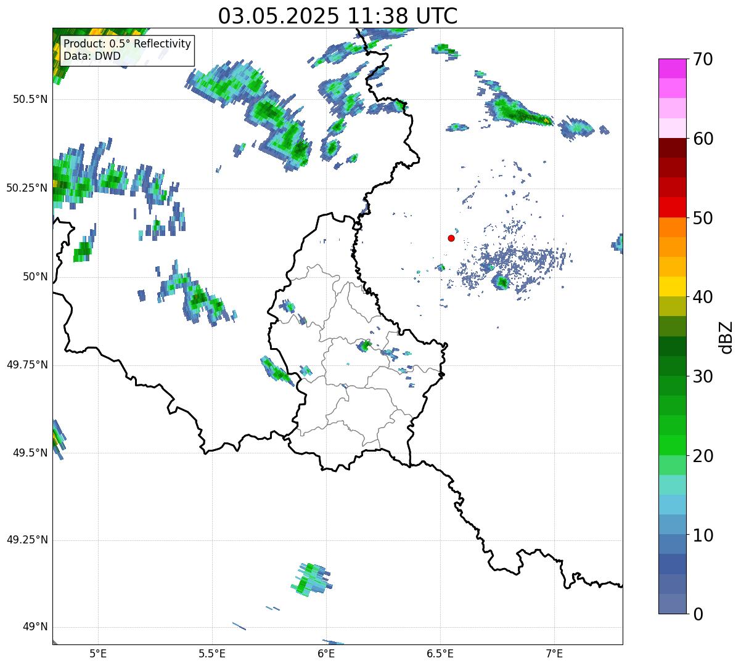Image resolution: width=741 pixels, height=666 pixels.
Task: Click the small green echo southeast of red marker
Action: tap(502, 283)
